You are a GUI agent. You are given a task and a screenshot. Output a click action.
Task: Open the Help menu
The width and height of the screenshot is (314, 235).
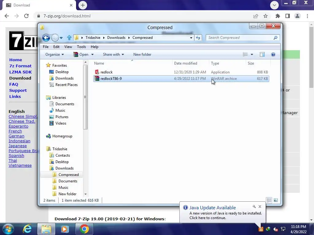pyautogui.click(x=94, y=47)
